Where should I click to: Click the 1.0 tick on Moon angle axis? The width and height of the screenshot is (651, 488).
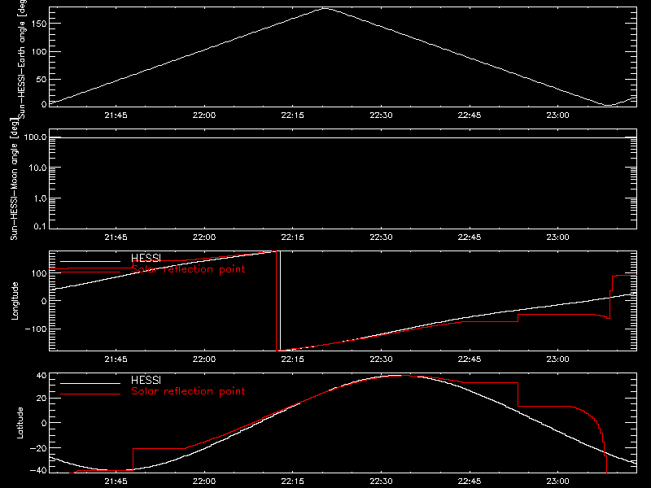(41, 198)
